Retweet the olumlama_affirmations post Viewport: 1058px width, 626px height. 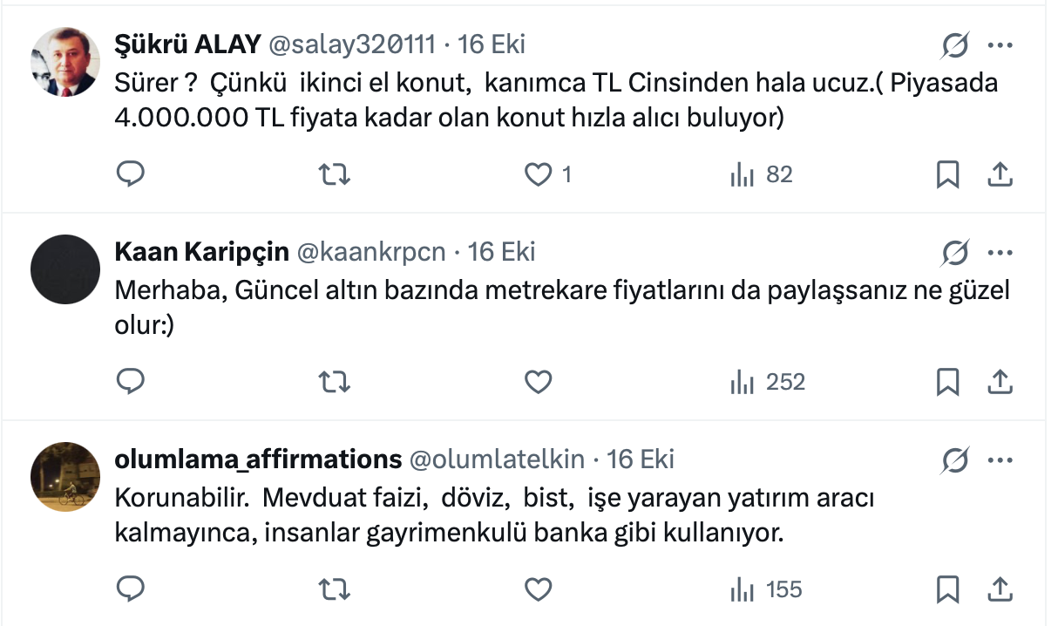[335, 589]
